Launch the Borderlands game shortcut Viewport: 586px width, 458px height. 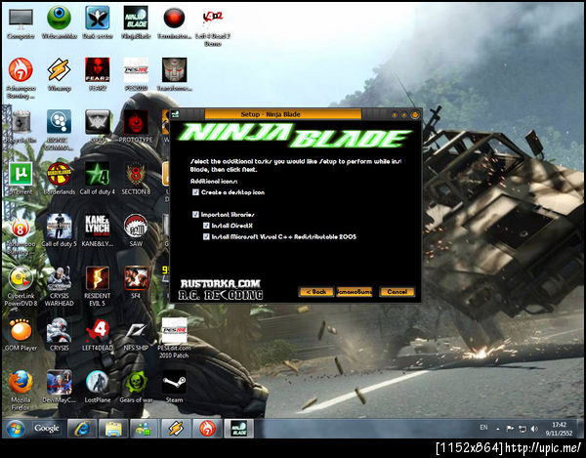59,179
